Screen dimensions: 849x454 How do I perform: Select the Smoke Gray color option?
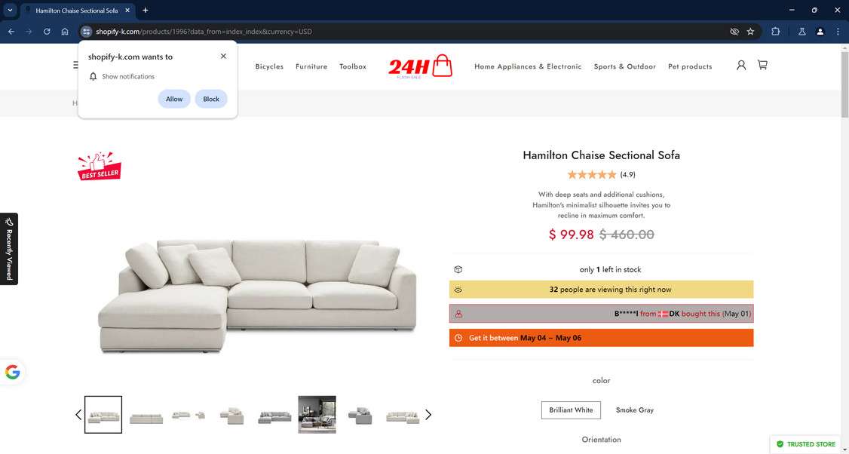pos(635,410)
